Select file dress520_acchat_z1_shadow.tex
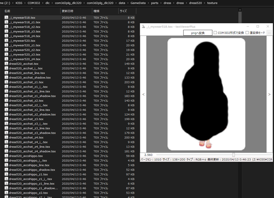274x198 pixels. [32, 96]
